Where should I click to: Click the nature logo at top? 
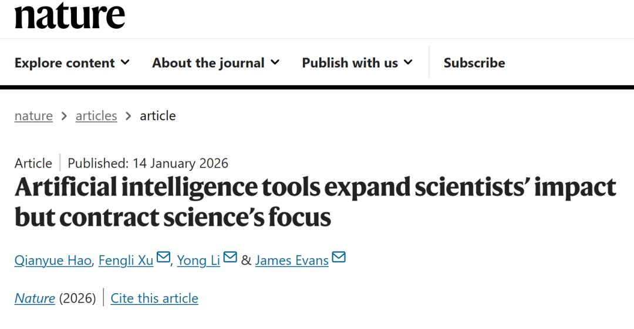(x=69, y=16)
